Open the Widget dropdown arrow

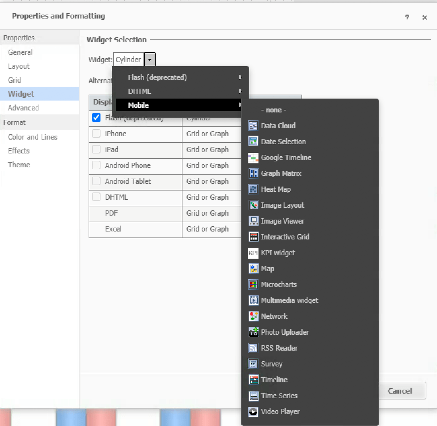(x=150, y=60)
